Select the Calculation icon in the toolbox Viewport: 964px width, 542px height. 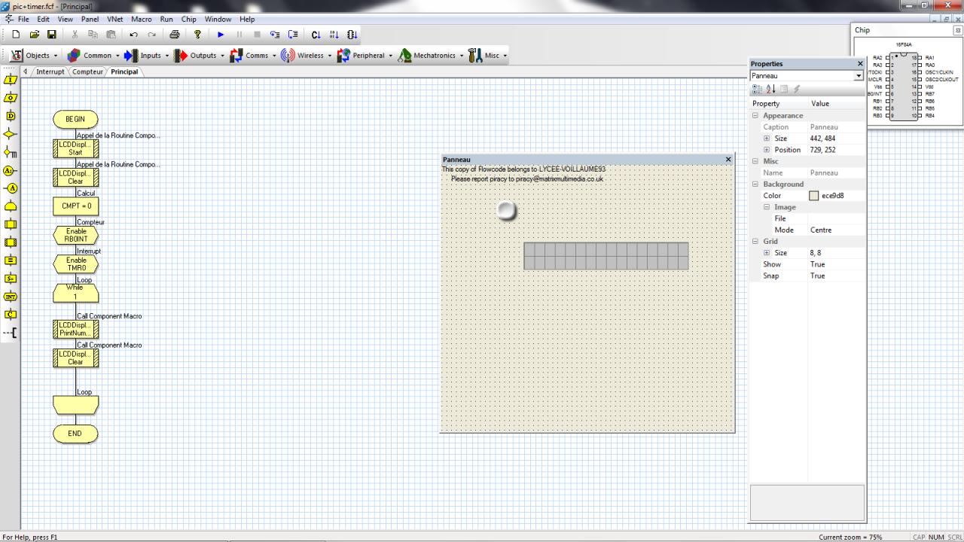[11, 260]
